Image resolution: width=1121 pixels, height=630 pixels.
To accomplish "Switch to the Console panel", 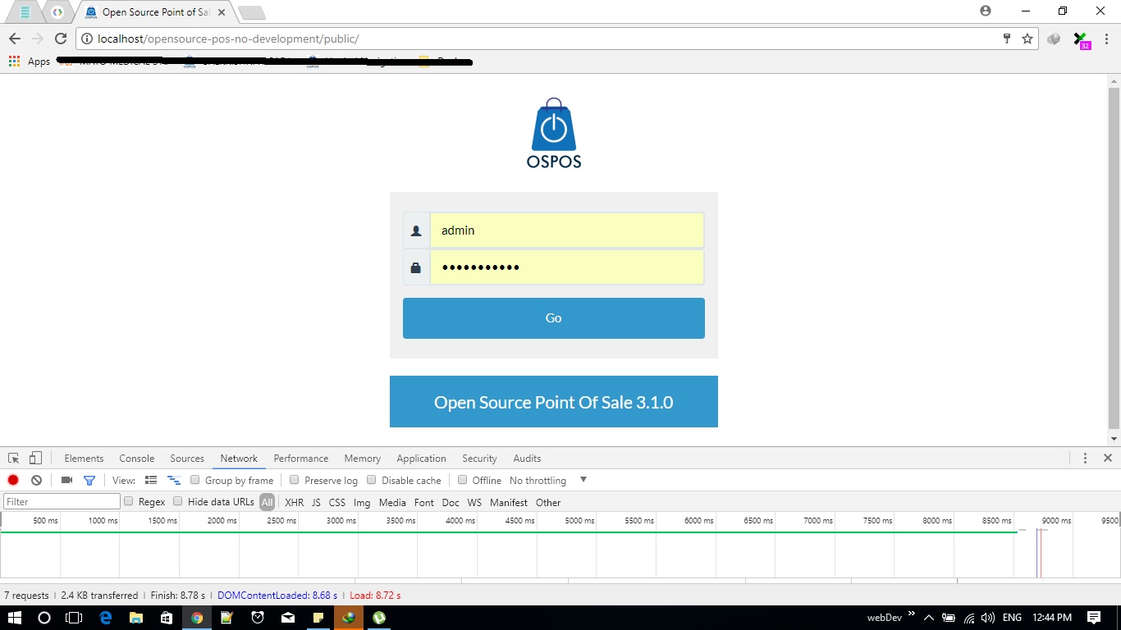I will (136, 458).
